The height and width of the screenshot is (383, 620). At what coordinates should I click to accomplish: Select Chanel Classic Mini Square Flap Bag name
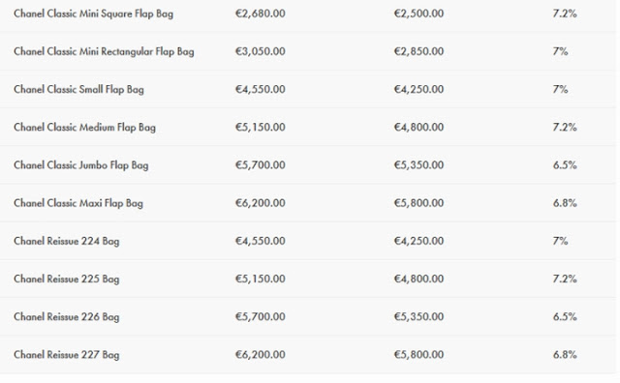[93, 14]
